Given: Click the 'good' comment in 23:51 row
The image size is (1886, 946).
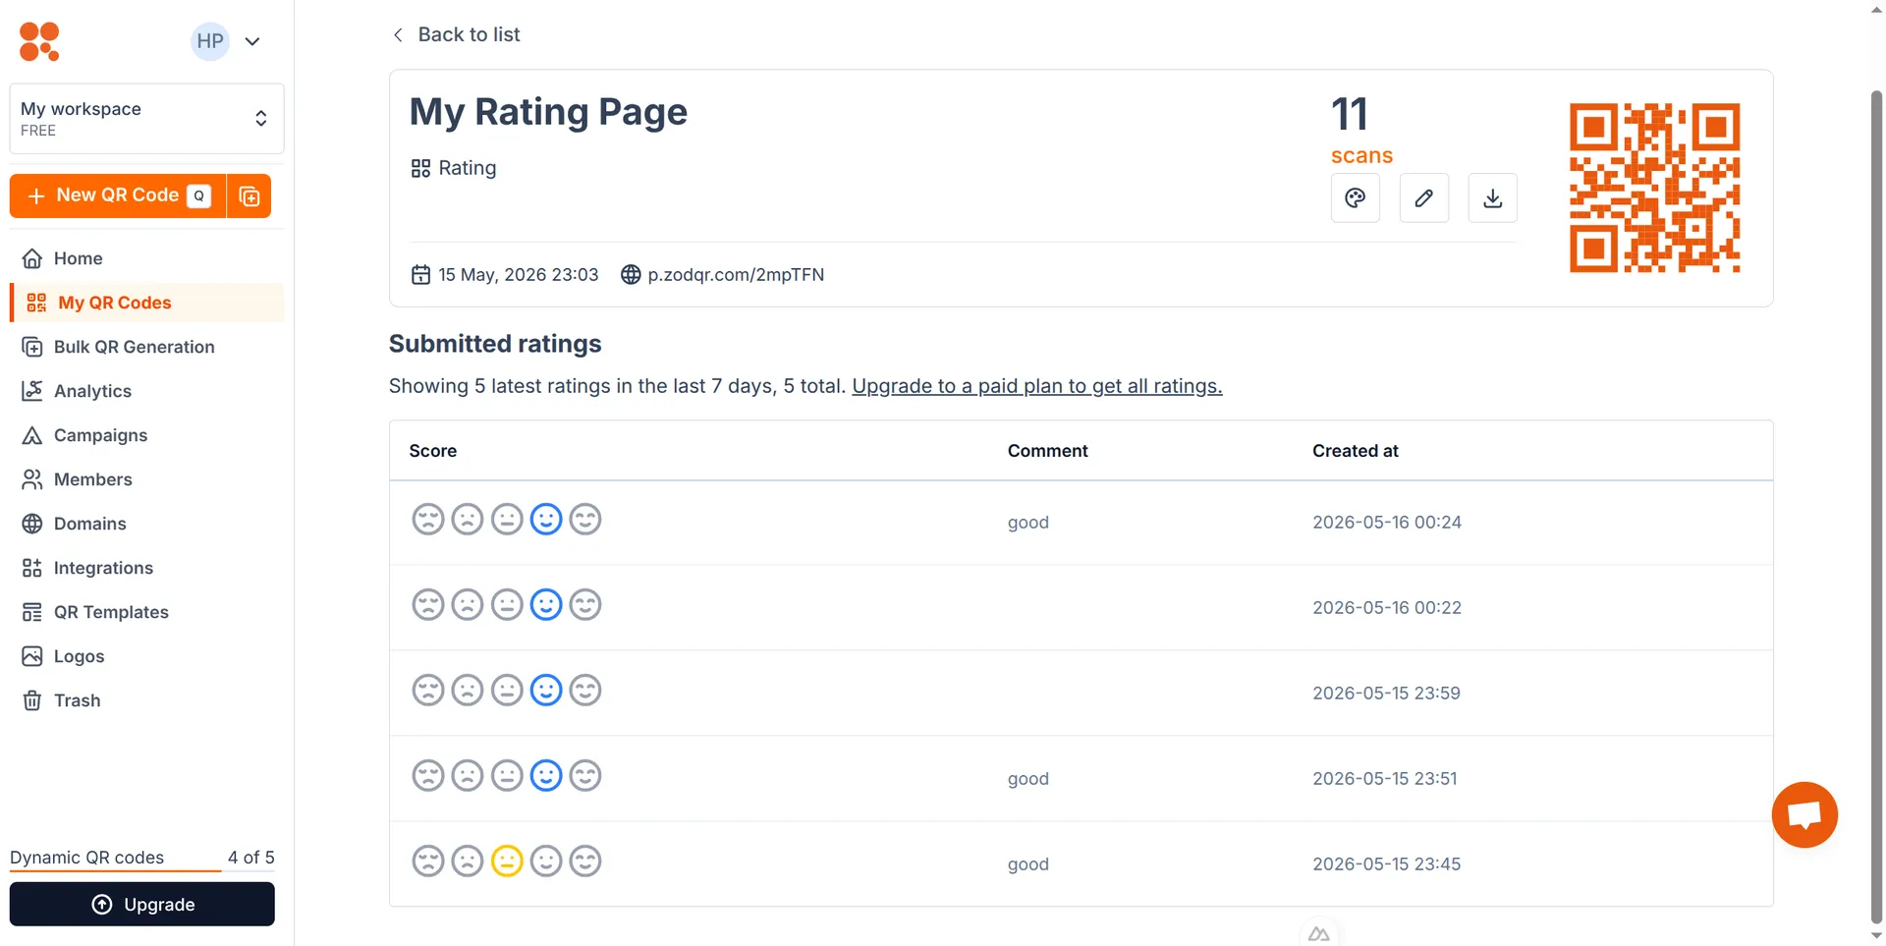Looking at the screenshot, I should [1028, 779].
